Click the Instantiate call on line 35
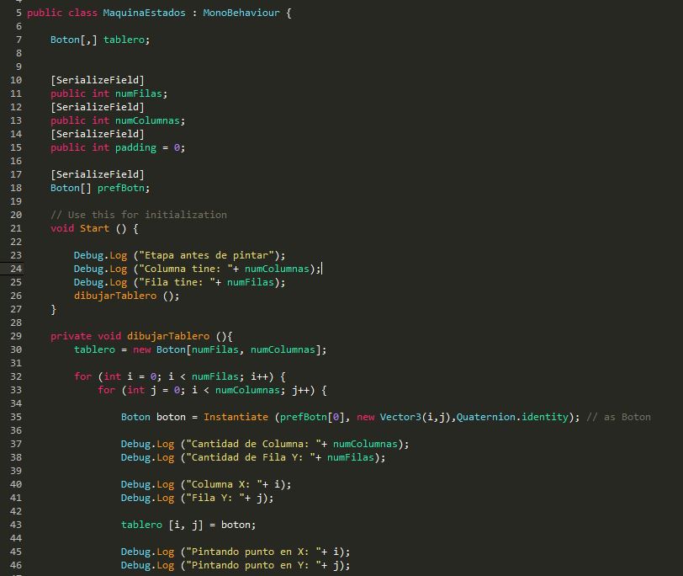The width and height of the screenshot is (683, 576). pos(236,418)
